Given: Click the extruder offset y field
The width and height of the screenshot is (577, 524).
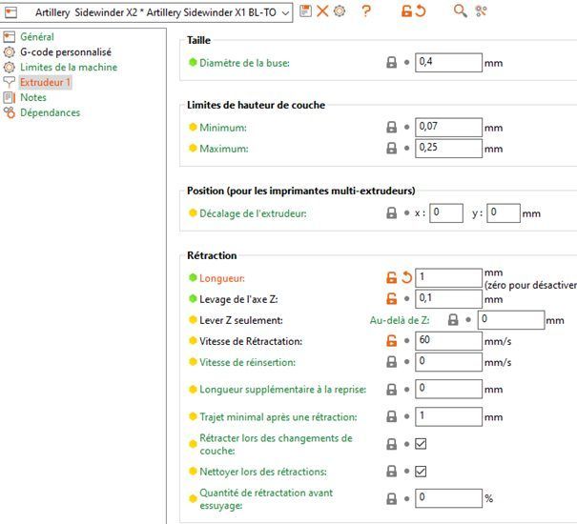Looking at the screenshot, I should [x=504, y=212].
